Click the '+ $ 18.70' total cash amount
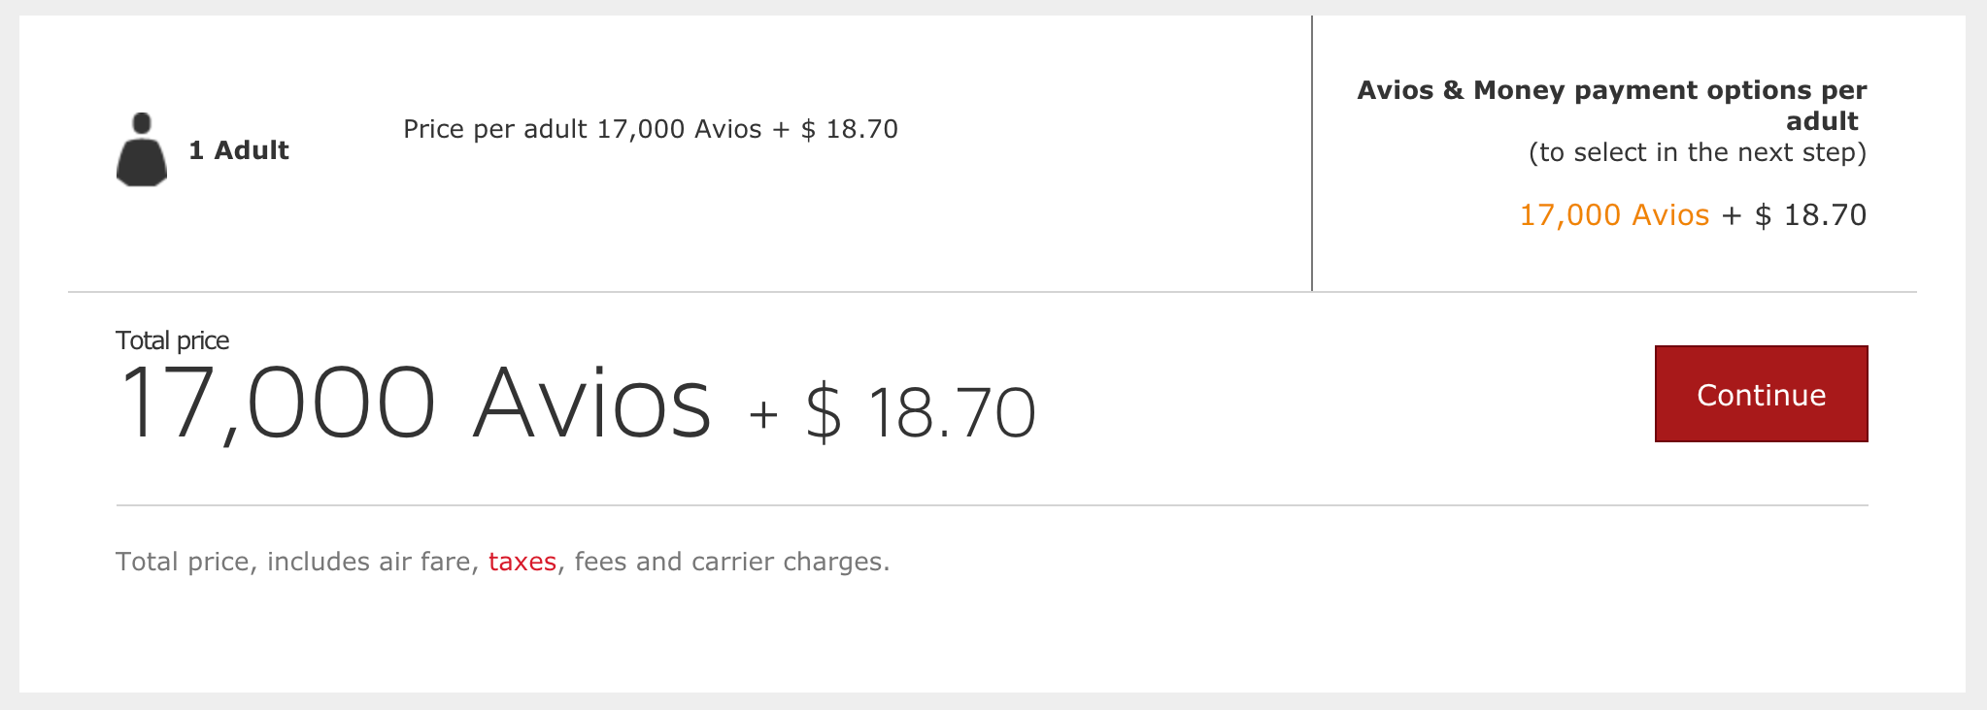Viewport: 1987px width, 710px height. click(x=892, y=413)
